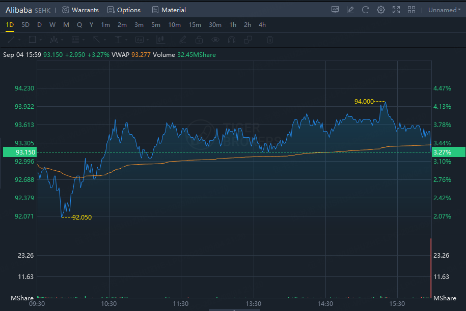This screenshot has width=466, height=311.
Task: Expand the rectangle shape tool dropdown arrow
Action: (41, 40)
